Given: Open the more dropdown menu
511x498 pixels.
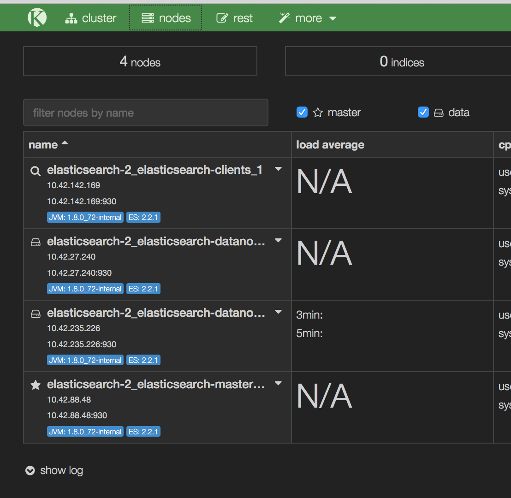Looking at the screenshot, I should coord(308,18).
